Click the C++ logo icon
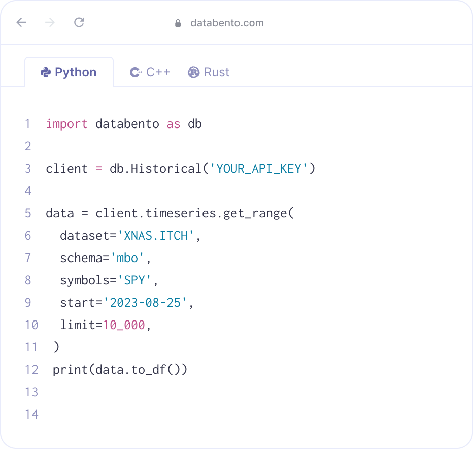The width and height of the screenshot is (473, 449). (x=136, y=72)
